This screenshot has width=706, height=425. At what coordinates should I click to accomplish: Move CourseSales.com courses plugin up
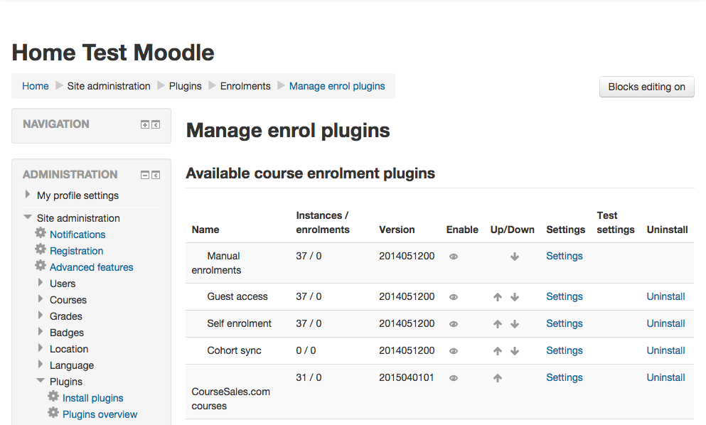pyautogui.click(x=498, y=378)
